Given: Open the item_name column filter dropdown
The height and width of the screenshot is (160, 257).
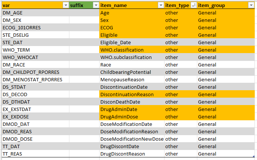Looking at the screenshot, I should [x=161, y=5].
